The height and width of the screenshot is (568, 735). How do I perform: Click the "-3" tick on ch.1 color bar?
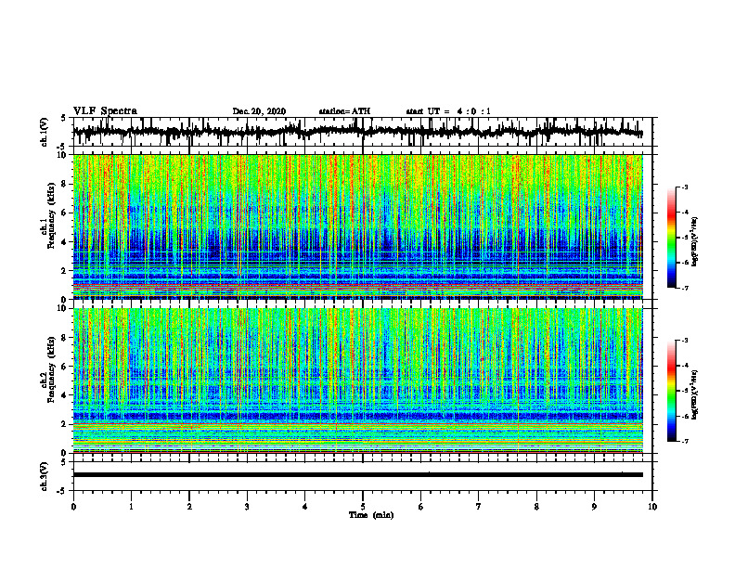click(685, 187)
